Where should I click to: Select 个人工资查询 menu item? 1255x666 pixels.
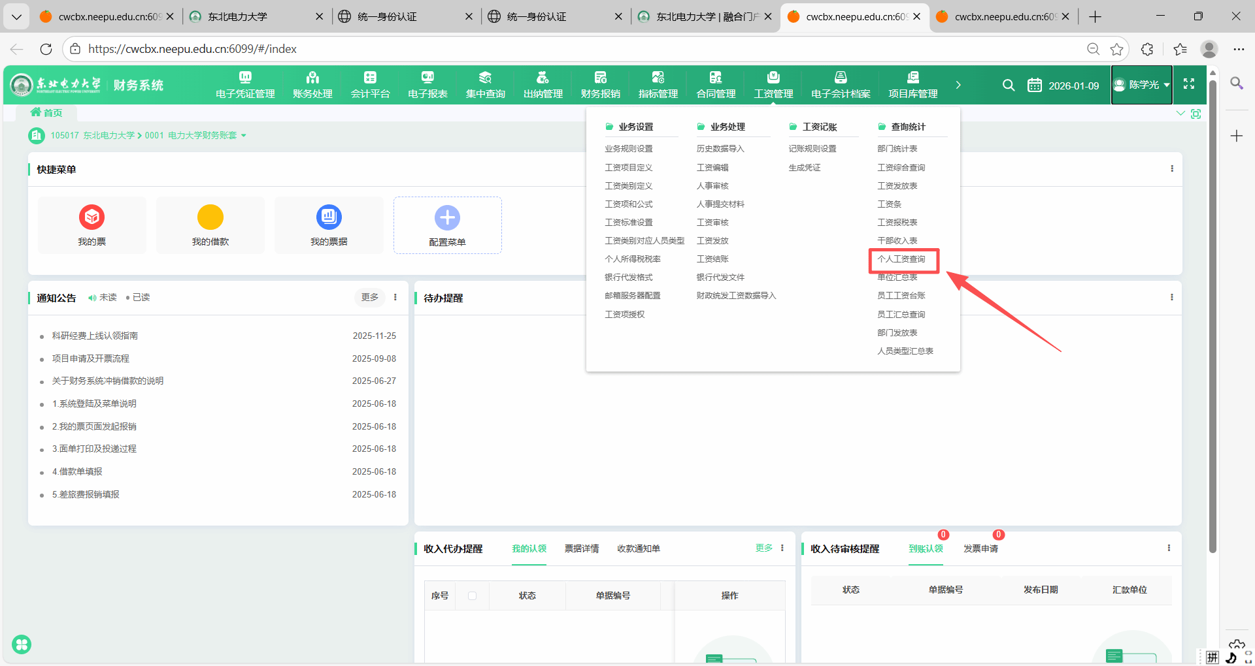point(901,259)
